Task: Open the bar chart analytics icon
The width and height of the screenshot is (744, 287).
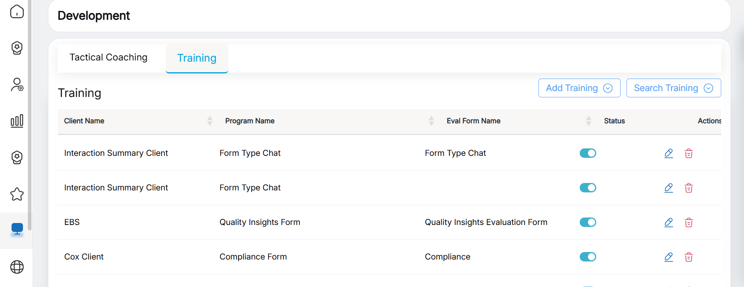Action: [x=17, y=121]
